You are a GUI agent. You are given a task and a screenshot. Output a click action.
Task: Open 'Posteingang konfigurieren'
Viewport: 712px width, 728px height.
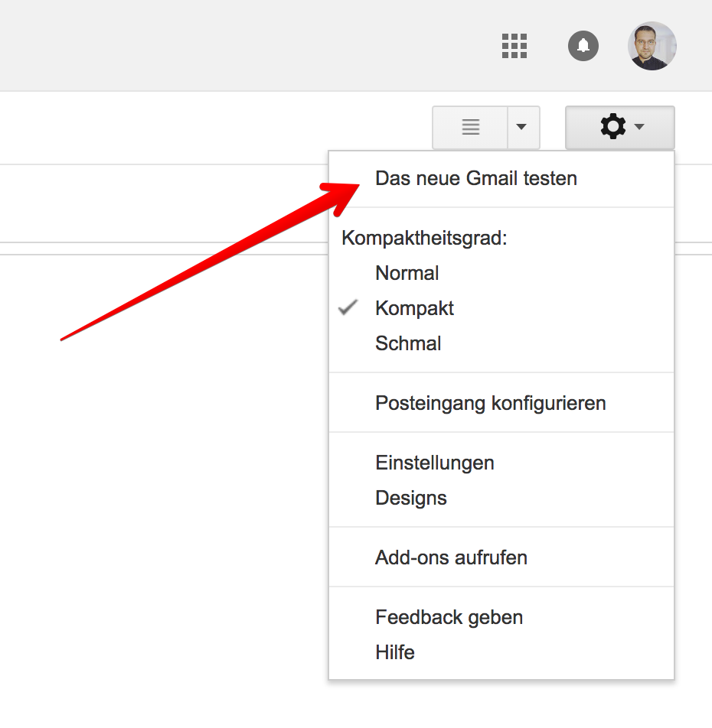click(x=490, y=403)
